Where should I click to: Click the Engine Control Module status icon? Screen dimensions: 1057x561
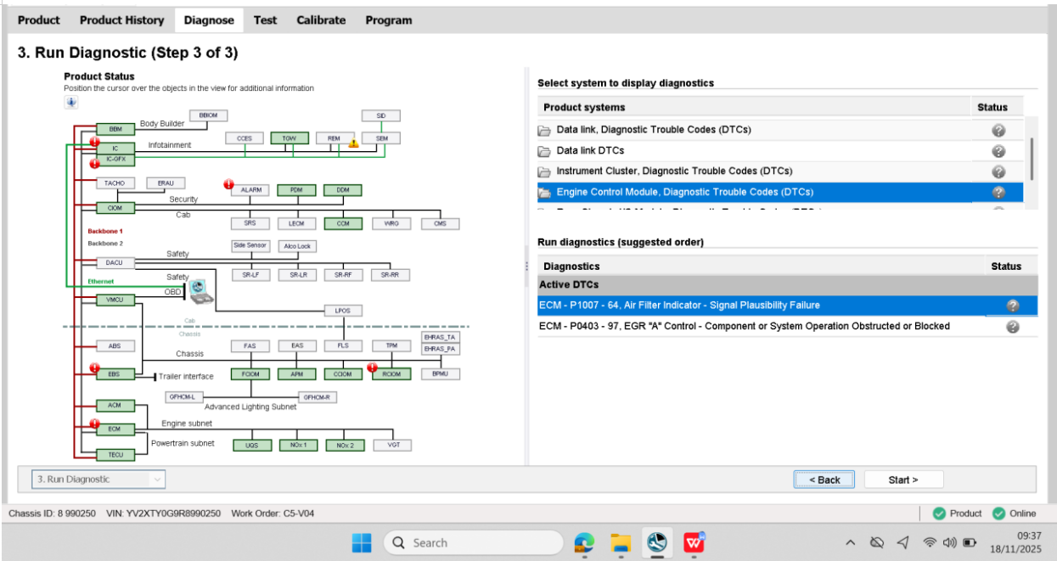pyautogui.click(x=998, y=193)
